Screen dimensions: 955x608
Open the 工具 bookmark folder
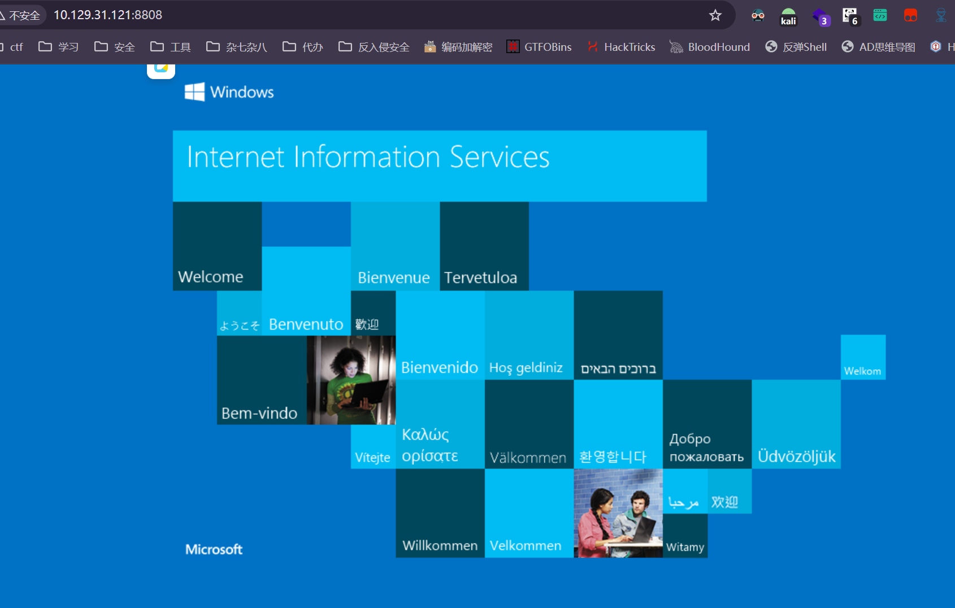[x=171, y=47]
